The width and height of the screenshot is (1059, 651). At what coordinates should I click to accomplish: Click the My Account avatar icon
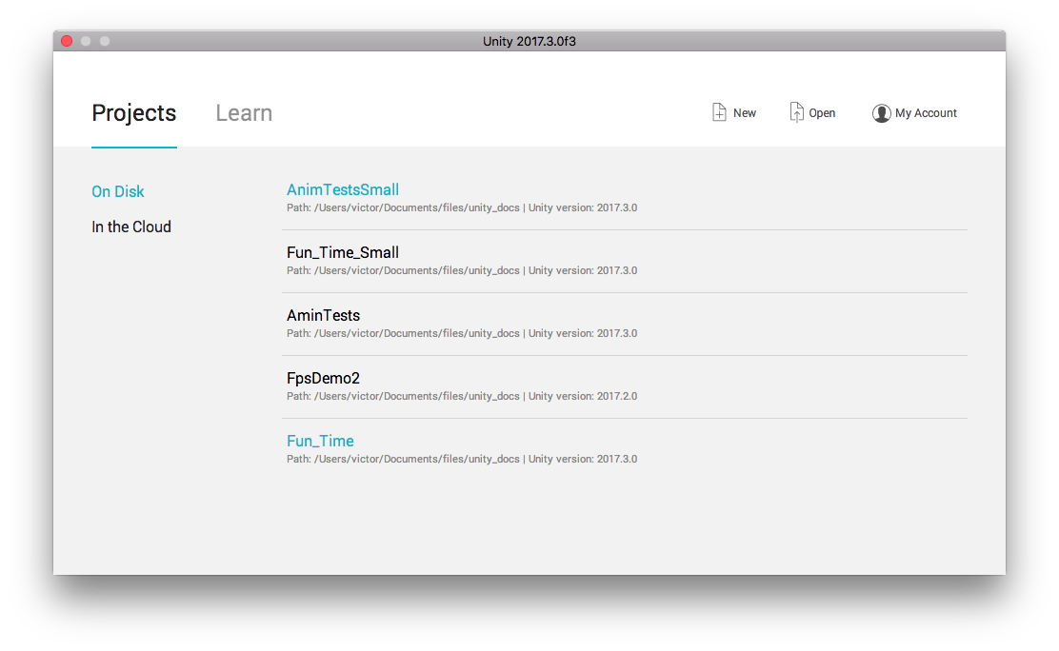881,112
